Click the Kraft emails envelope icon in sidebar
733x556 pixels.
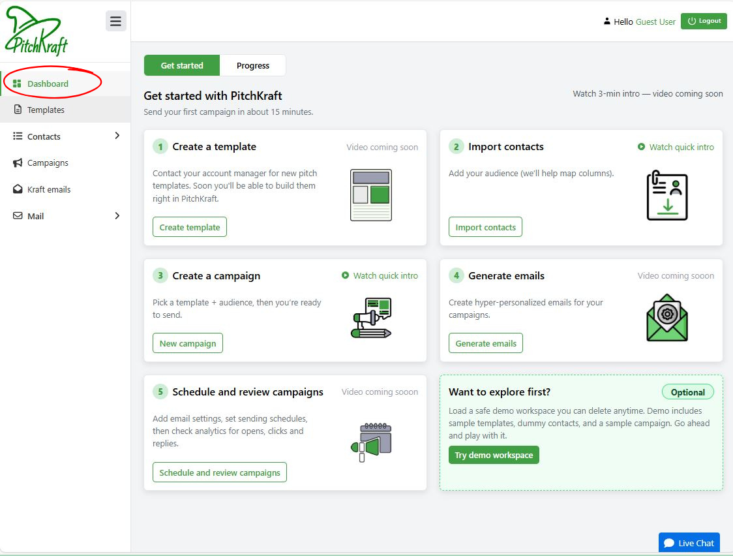[18, 189]
